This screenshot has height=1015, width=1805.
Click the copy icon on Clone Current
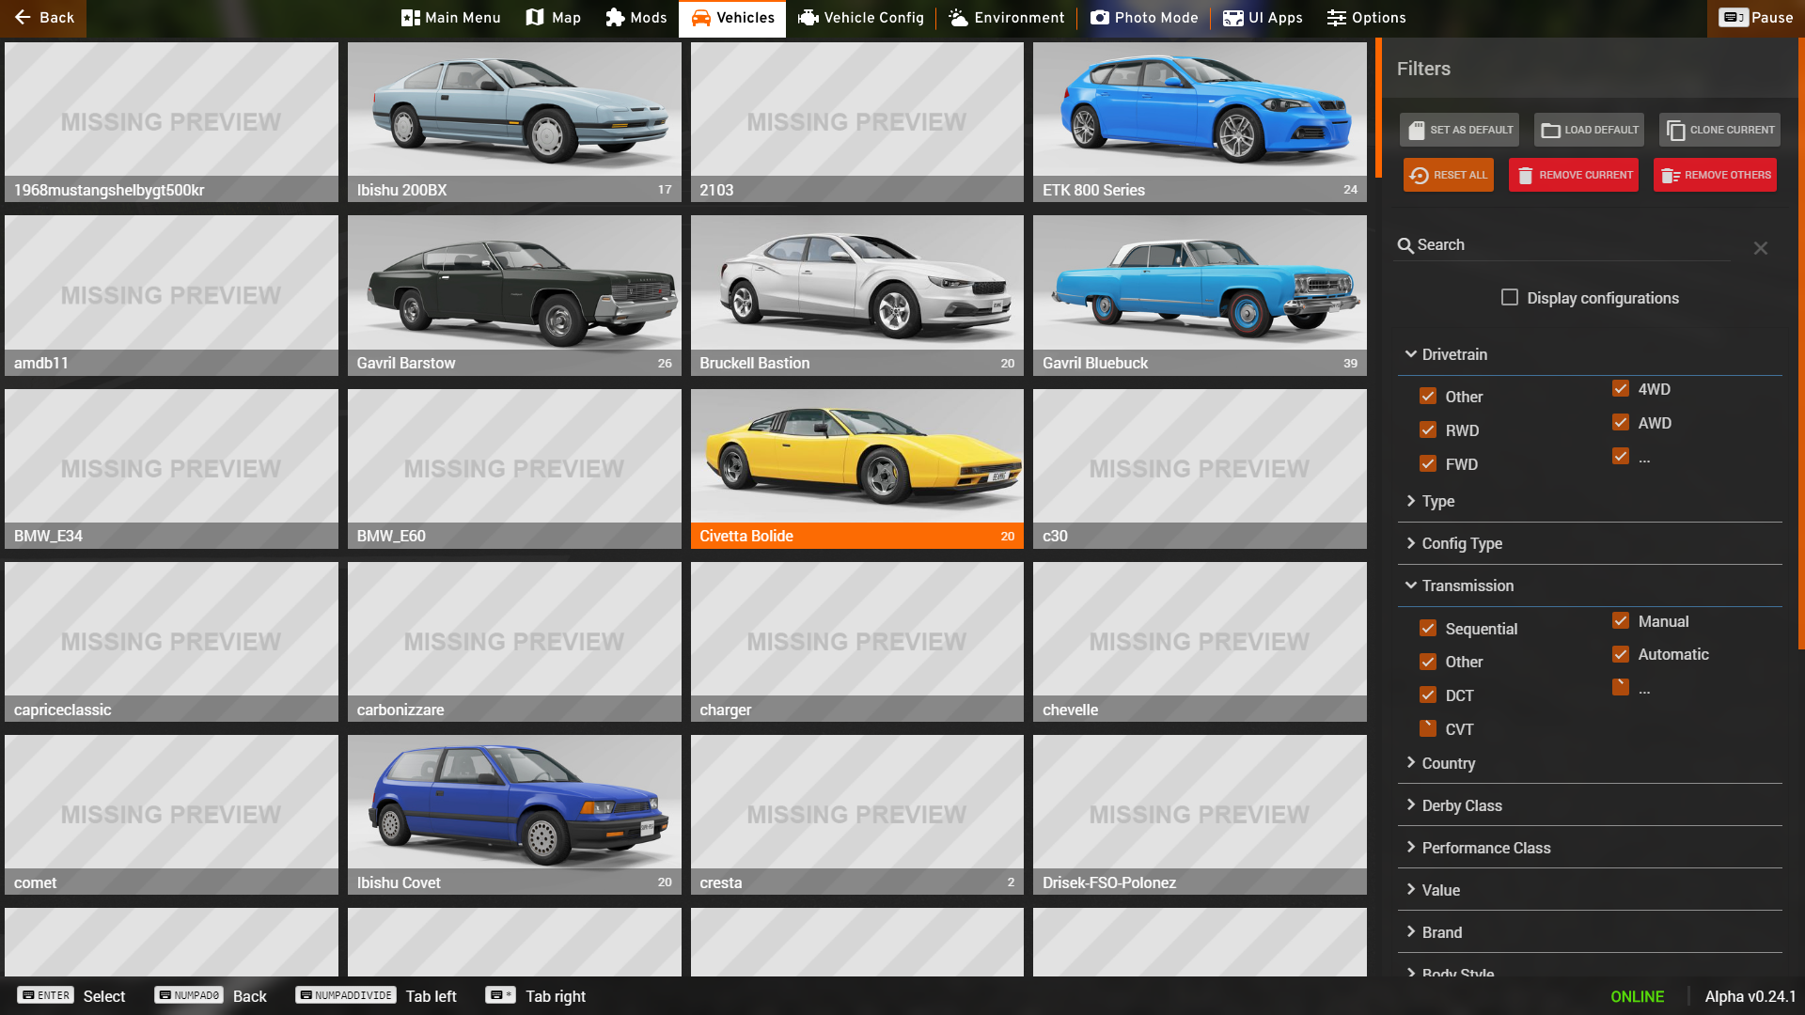click(x=1675, y=130)
